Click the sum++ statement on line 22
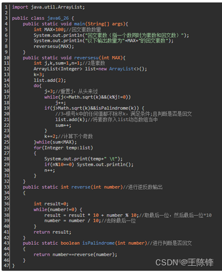222x272 pixels. tap(63, 125)
